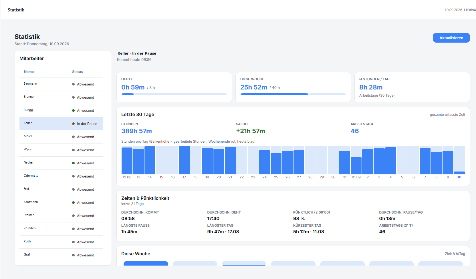476x279 pixels.
Task: Click the chart bar for day 17
Action: coord(184,160)
